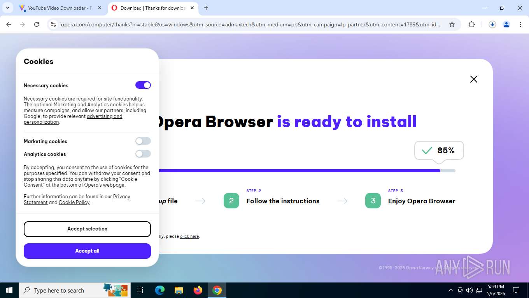Click the Accept selection button

[87, 229]
